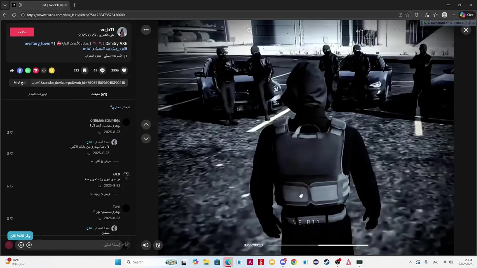477x268 pixels.
Task: Insert an emoji in the comment
Action: 21,245
